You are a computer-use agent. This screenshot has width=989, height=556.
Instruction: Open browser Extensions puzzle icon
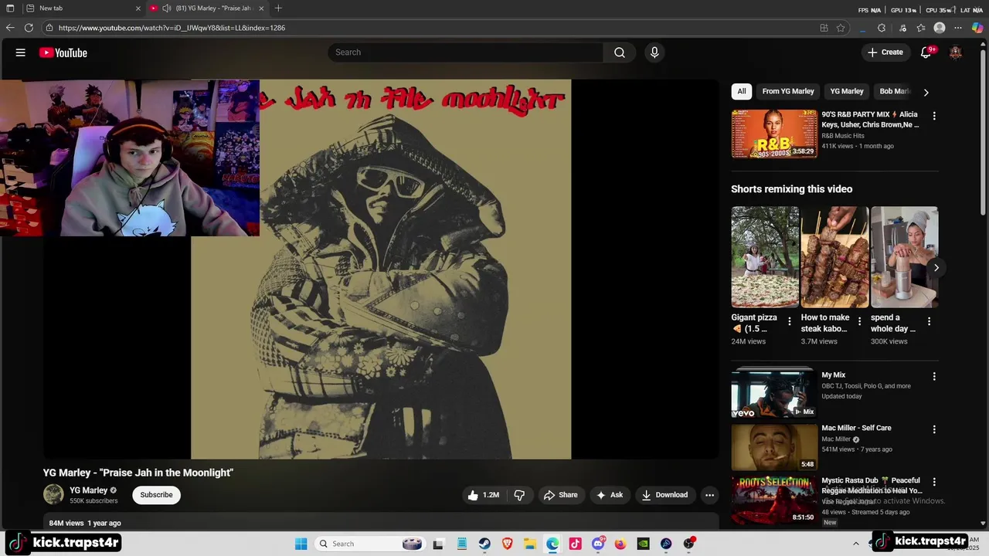click(x=882, y=28)
